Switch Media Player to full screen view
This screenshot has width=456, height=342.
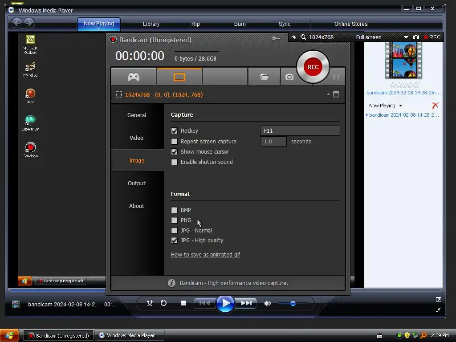[x=439, y=300]
